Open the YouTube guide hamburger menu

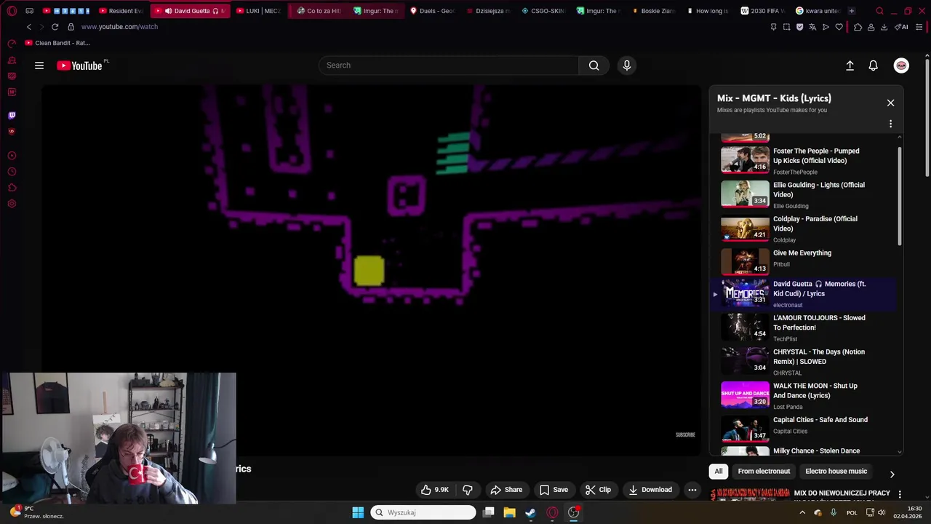(x=39, y=65)
